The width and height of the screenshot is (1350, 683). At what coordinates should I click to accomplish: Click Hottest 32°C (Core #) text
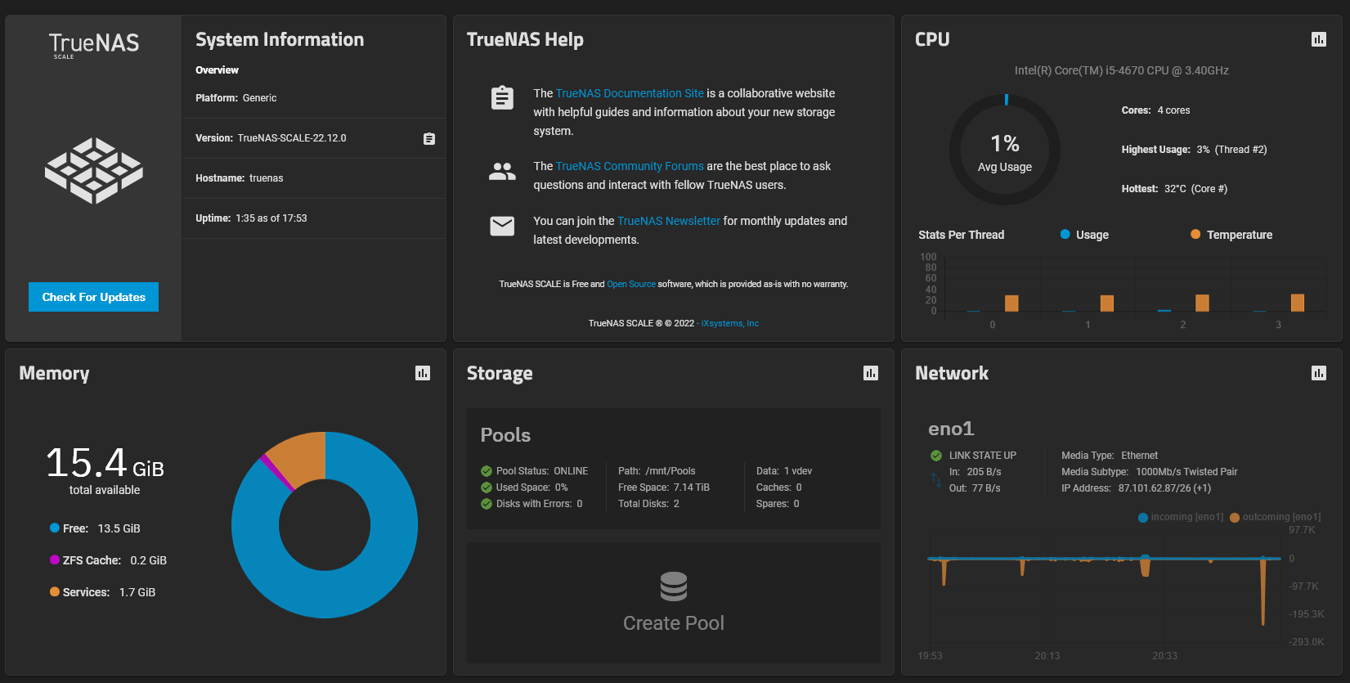[1174, 189]
